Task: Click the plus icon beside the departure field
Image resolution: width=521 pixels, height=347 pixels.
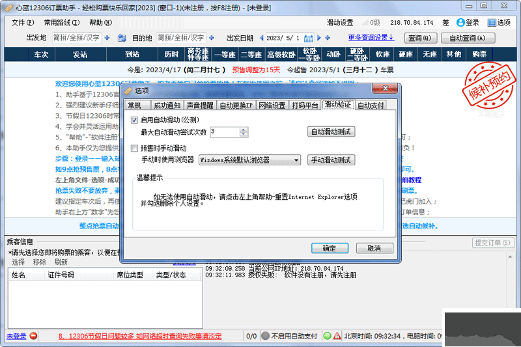Action: [107, 38]
